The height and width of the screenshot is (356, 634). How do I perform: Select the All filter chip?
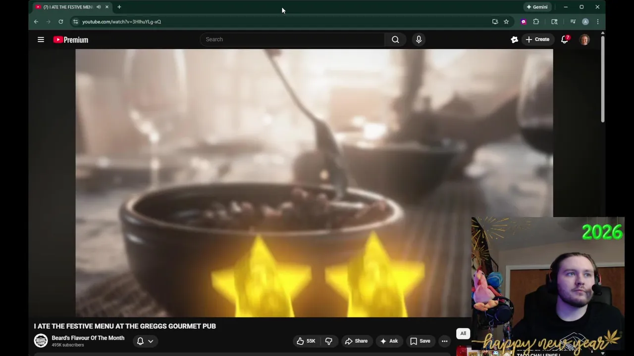463,333
